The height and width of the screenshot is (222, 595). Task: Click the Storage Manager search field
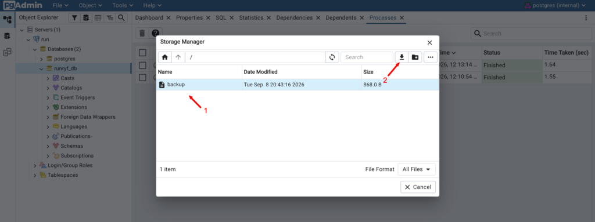367,57
